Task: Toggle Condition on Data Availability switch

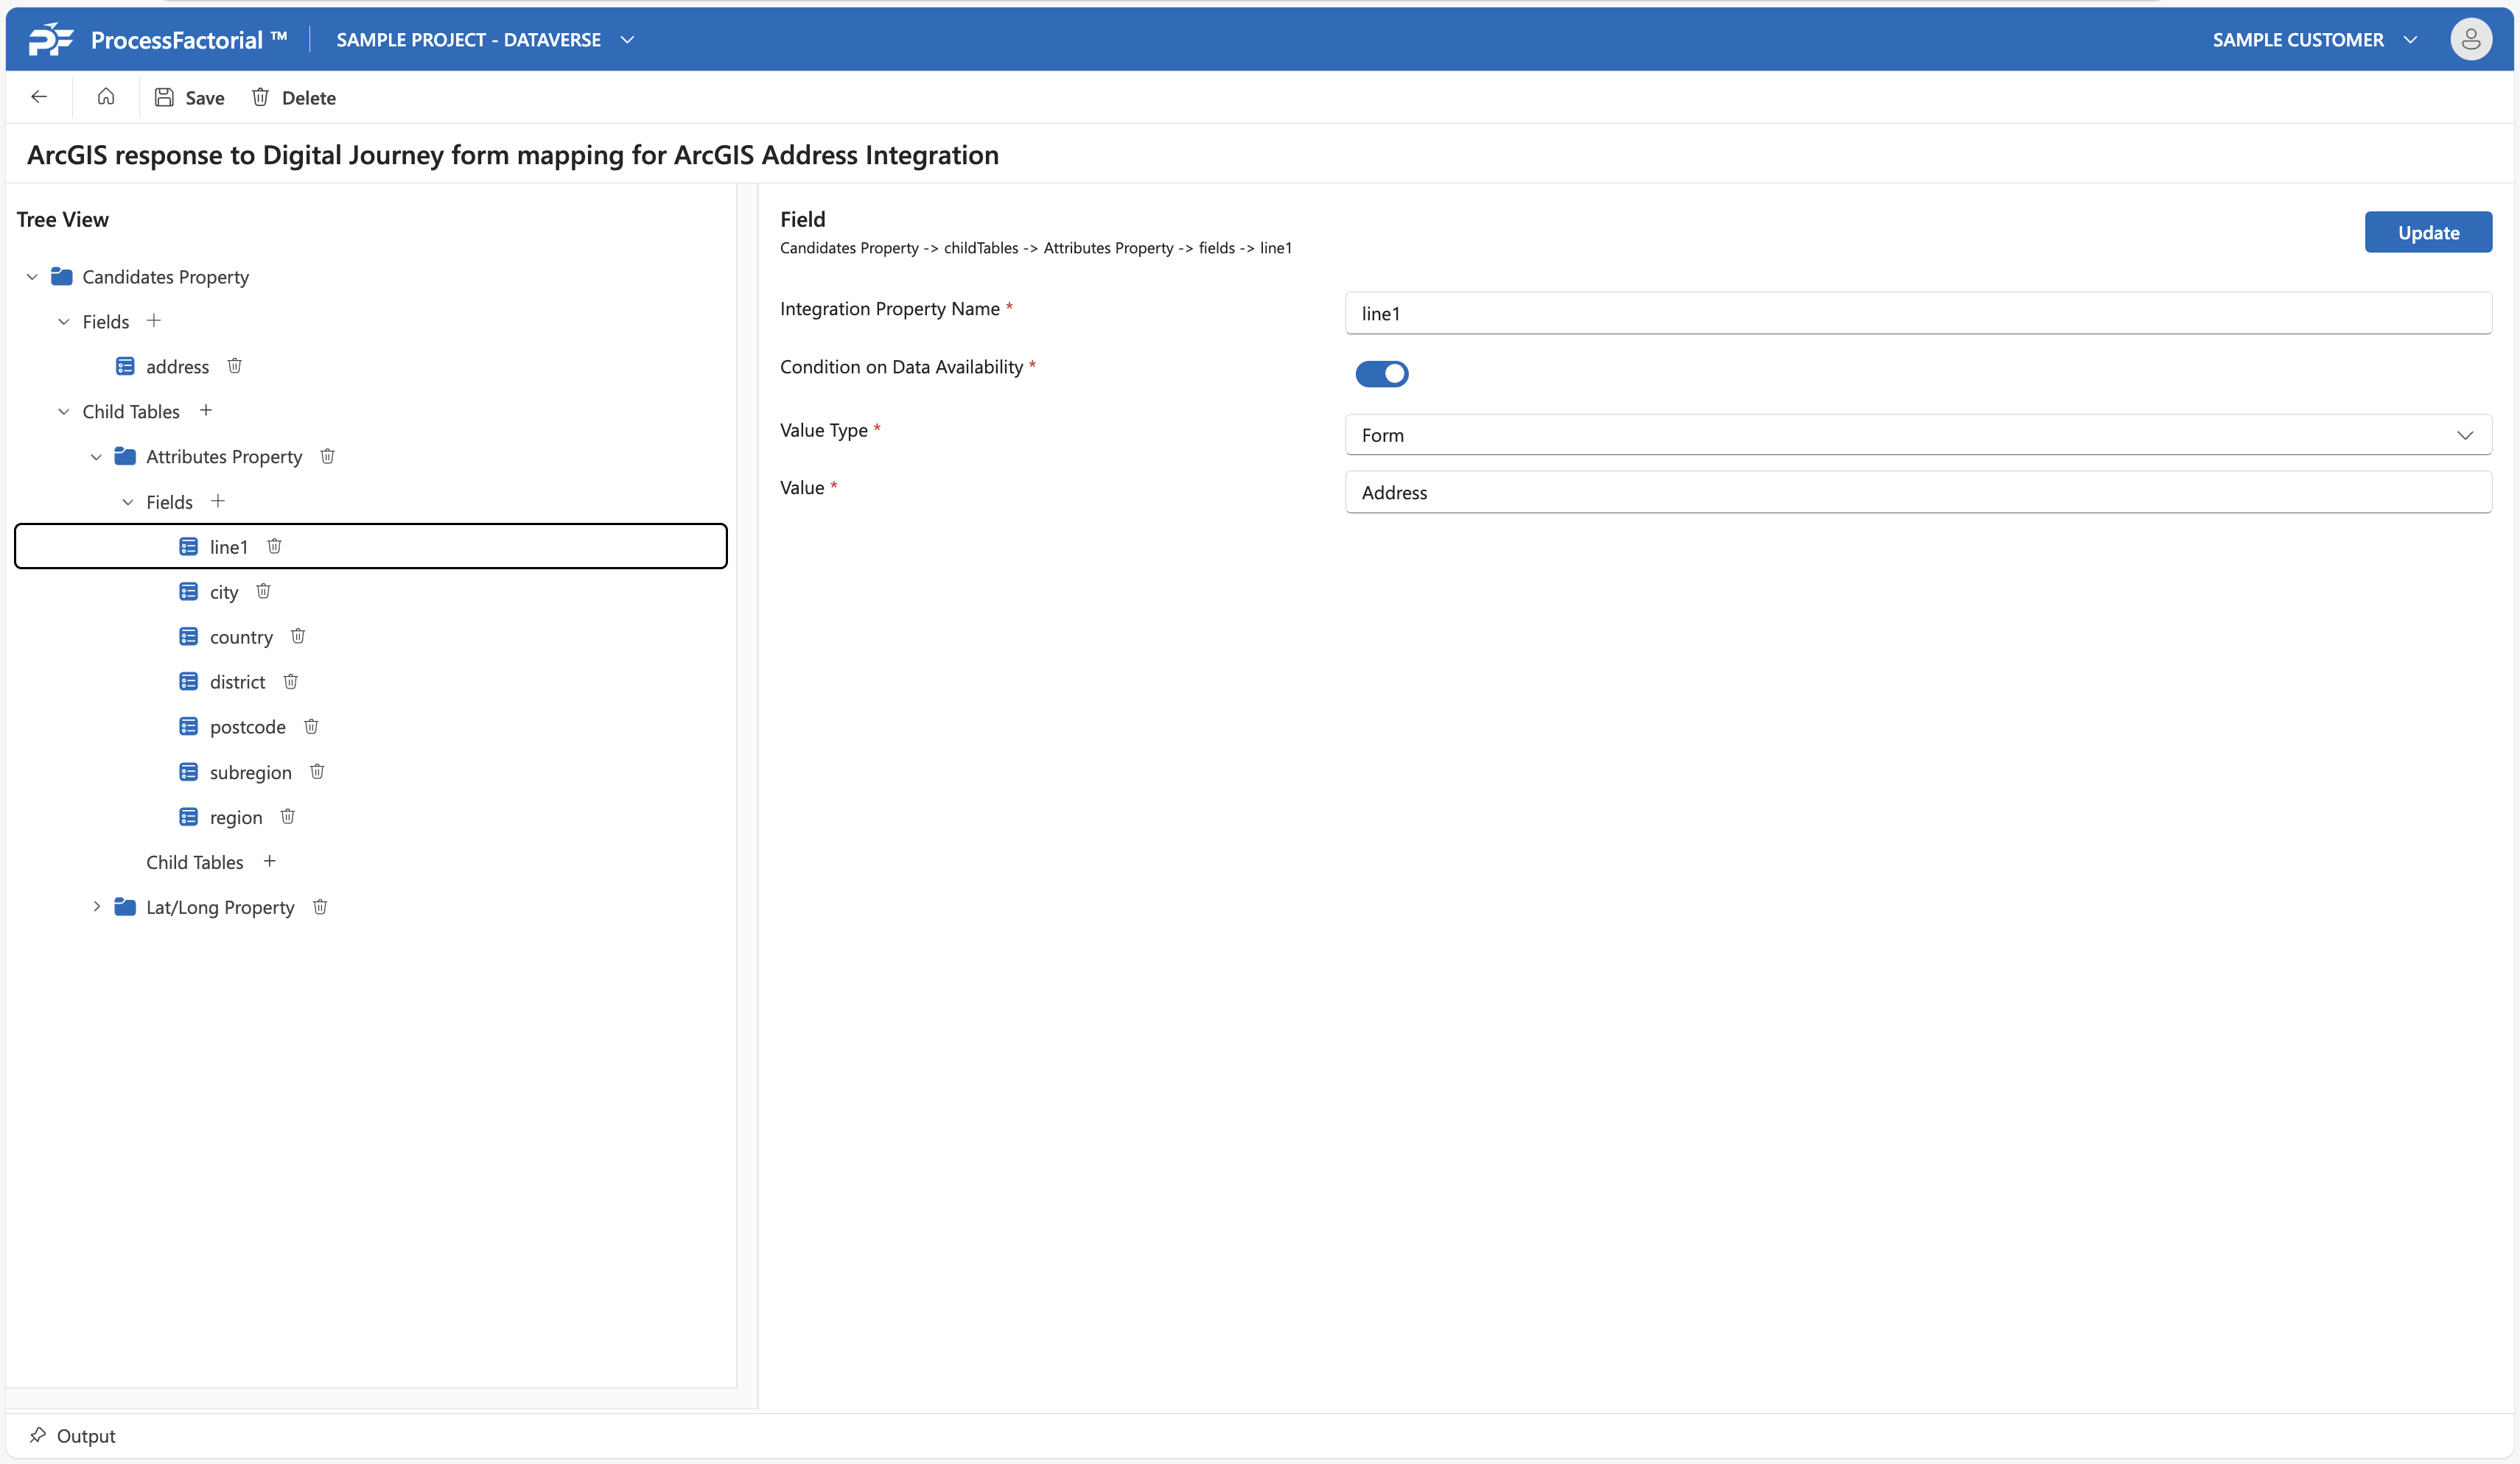Action: [x=1381, y=374]
